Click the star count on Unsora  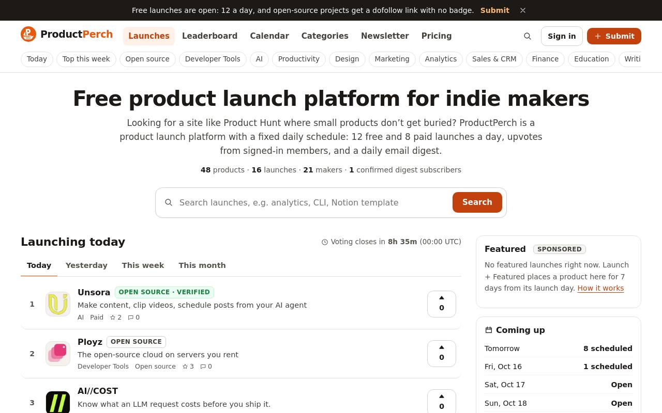pyautogui.click(x=116, y=317)
